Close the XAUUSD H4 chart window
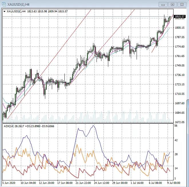This screenshot has width=189, height=187. coord(182,5)
